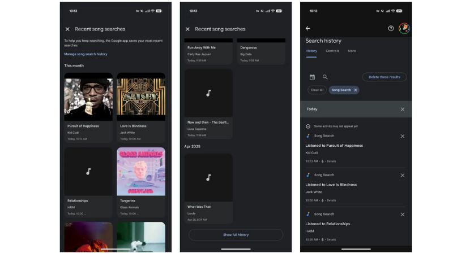Click the Lorde artist name
Screen dimensions: 453x254
(191, 213)
